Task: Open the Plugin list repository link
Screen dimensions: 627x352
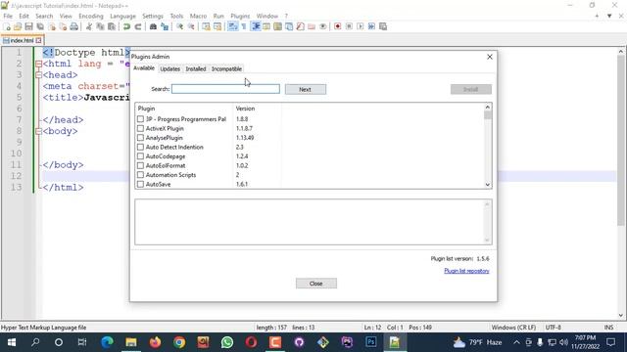Action: [466, 271]
